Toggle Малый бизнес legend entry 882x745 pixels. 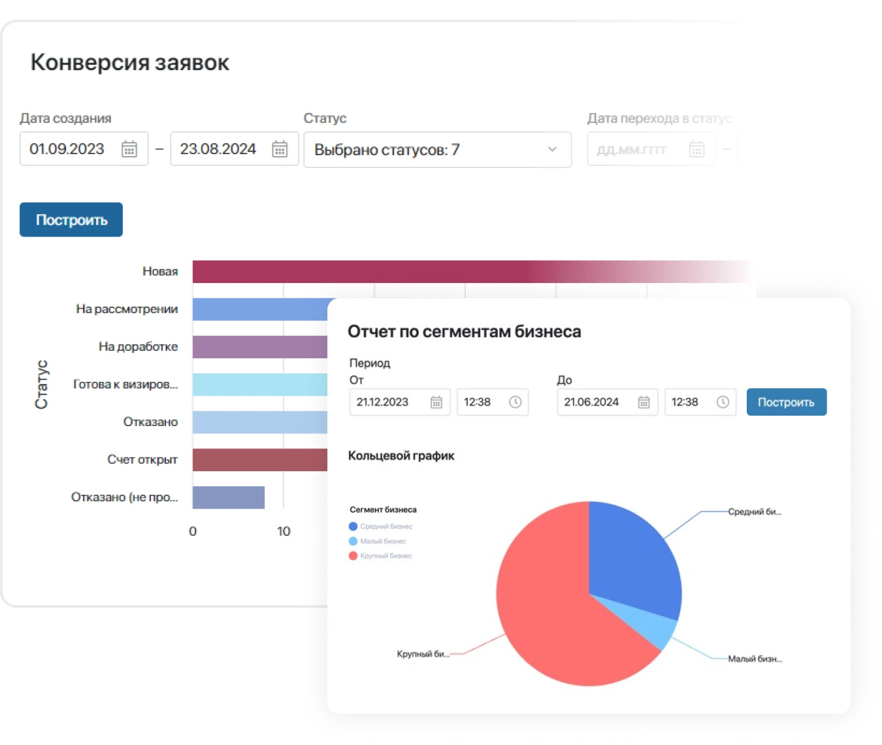tap(384, 540)
